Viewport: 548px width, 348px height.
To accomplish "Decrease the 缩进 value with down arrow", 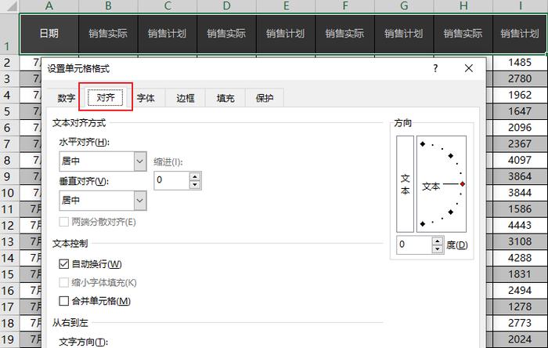I will pos(195,185).
